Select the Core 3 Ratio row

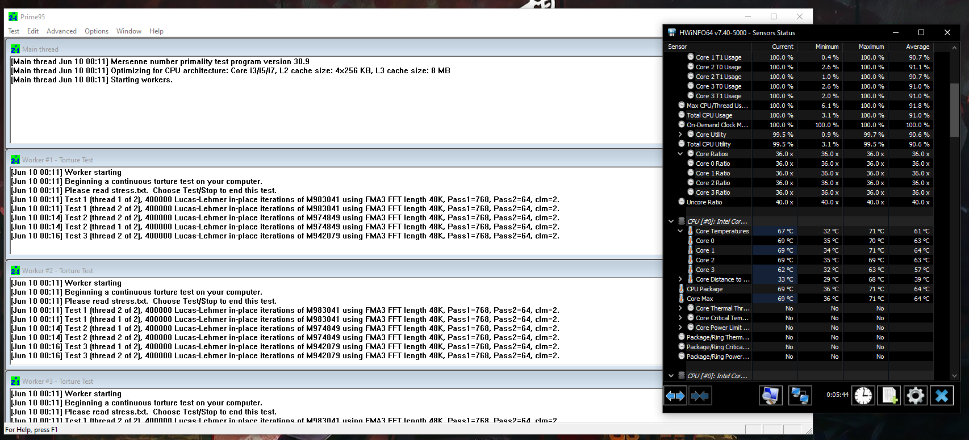click(x=799, y=192)
